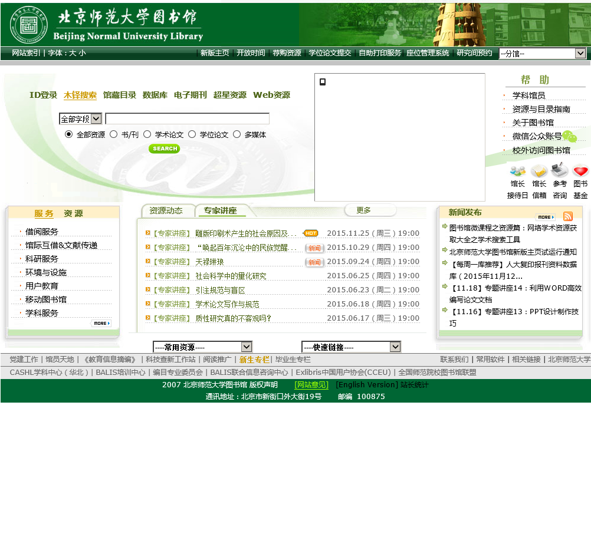Screen dimensions: 591x537
Task: Open the director mailbox envelope icon
Action: tap(539, 171)
